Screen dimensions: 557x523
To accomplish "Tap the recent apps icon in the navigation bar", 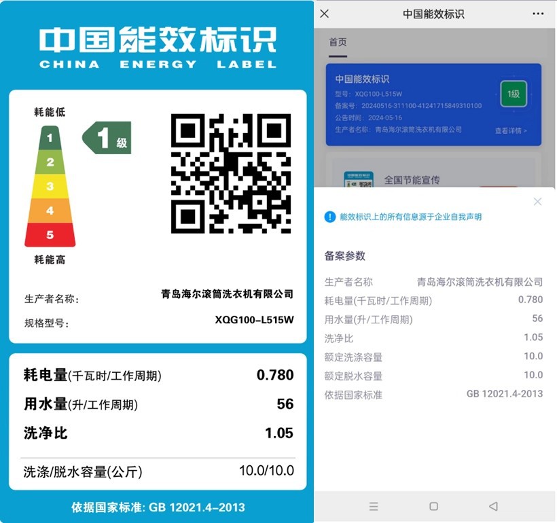I will [x=374, y=506].
